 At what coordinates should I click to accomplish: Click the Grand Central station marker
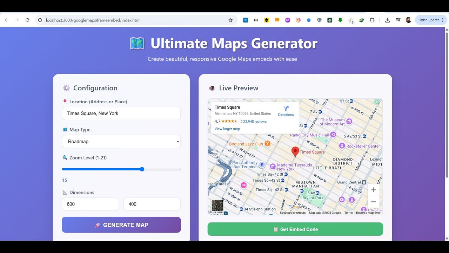tap(364, 182)
